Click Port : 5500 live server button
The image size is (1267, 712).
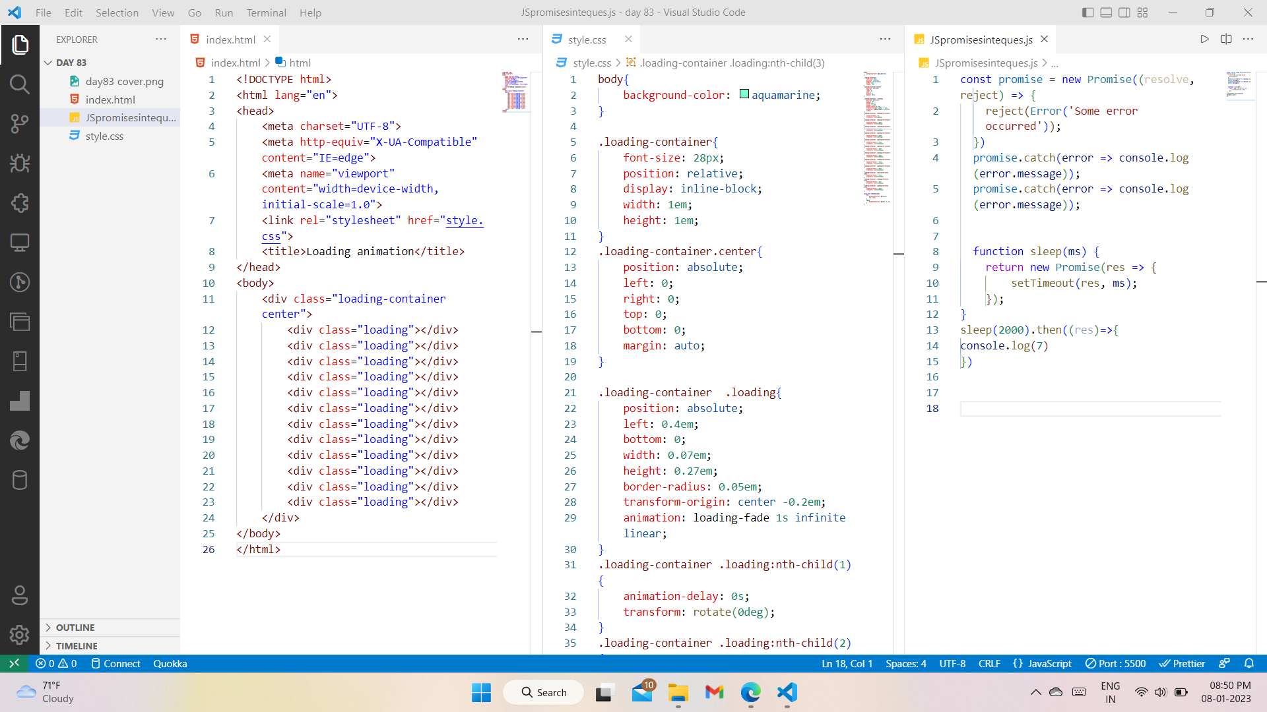(1115, 663)
